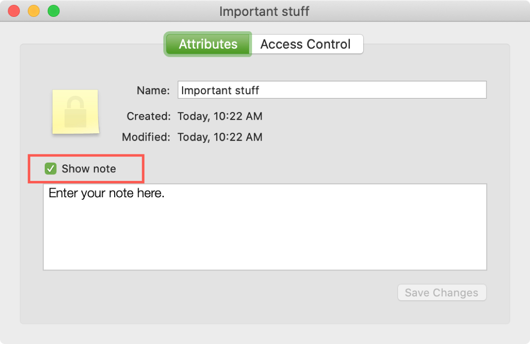Click the yellow sticky note lock icon
Screen dimensions: 530x344
coord(76,112)
